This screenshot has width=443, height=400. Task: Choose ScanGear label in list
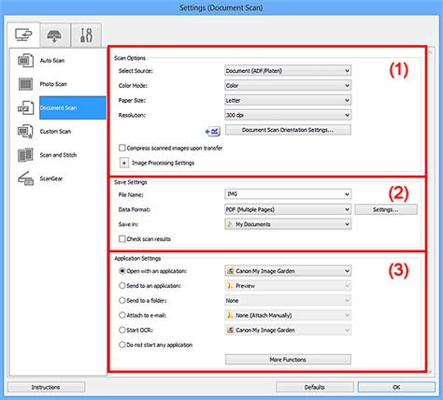click(51, 179)
